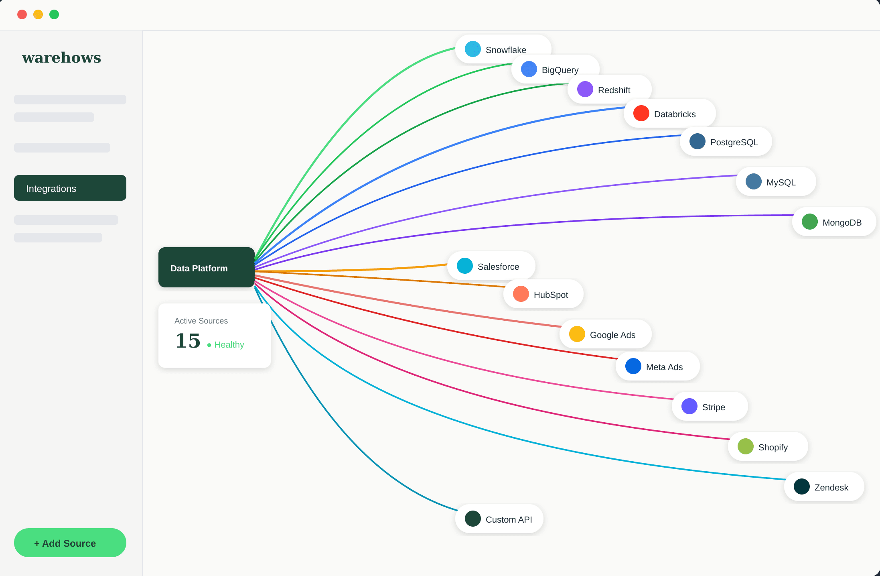This screenshot has height=576, width=880.
Task: Click the MySQL source label
Action: [x=781, y=183]
